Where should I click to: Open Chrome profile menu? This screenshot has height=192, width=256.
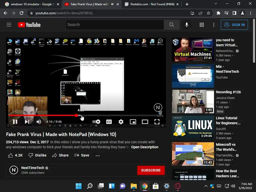pyautogui.click(x=242, y=13)
